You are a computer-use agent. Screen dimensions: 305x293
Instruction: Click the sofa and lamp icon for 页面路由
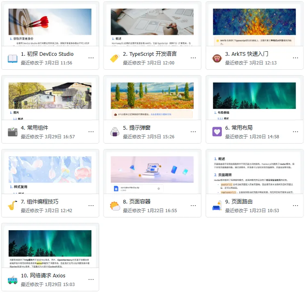(x=217, y=206)
